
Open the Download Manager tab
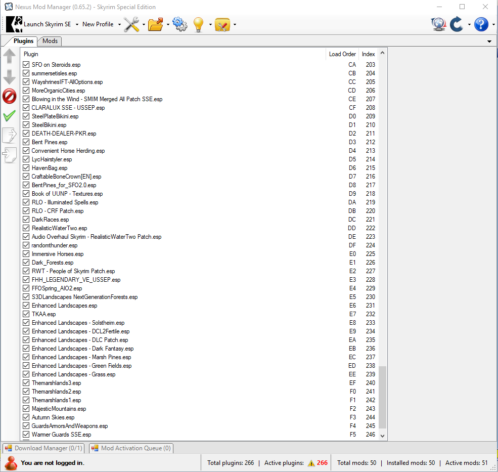pos(43,448)
